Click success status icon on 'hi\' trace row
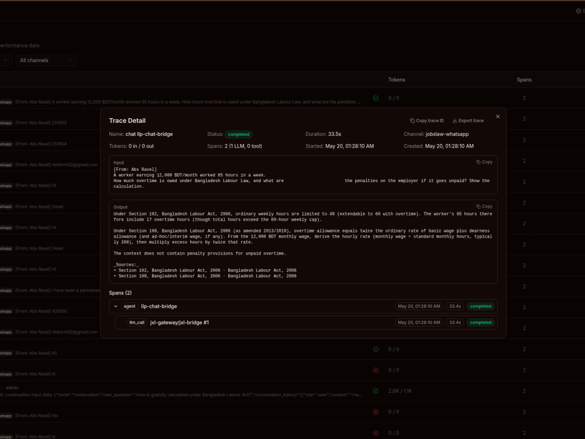 point(376,349)
